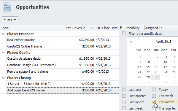Check the This quarter filter
The height and width of the screenshot is (111, 178).
pyautogui.click(x=153, y=108)
